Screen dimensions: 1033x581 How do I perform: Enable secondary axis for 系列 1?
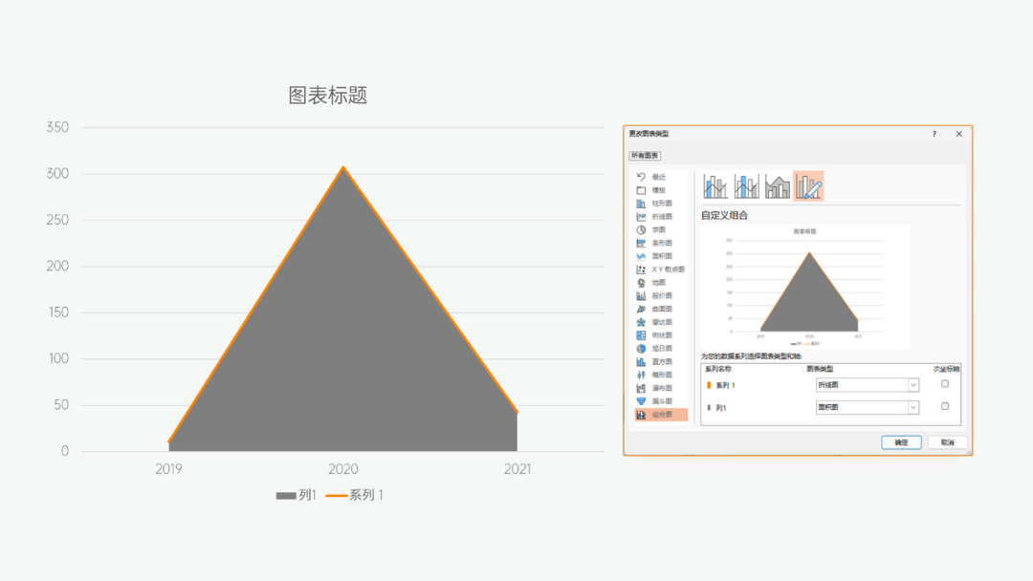click(945, 384)
